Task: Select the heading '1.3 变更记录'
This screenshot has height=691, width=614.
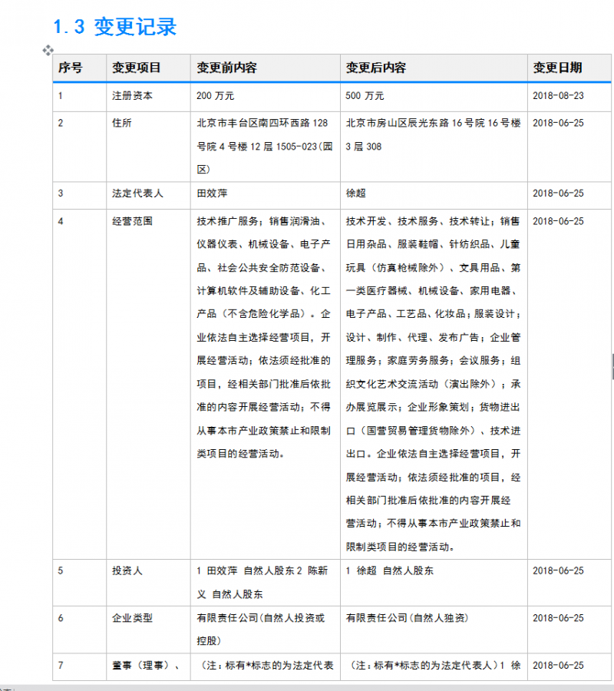Action: pos(114,26)
